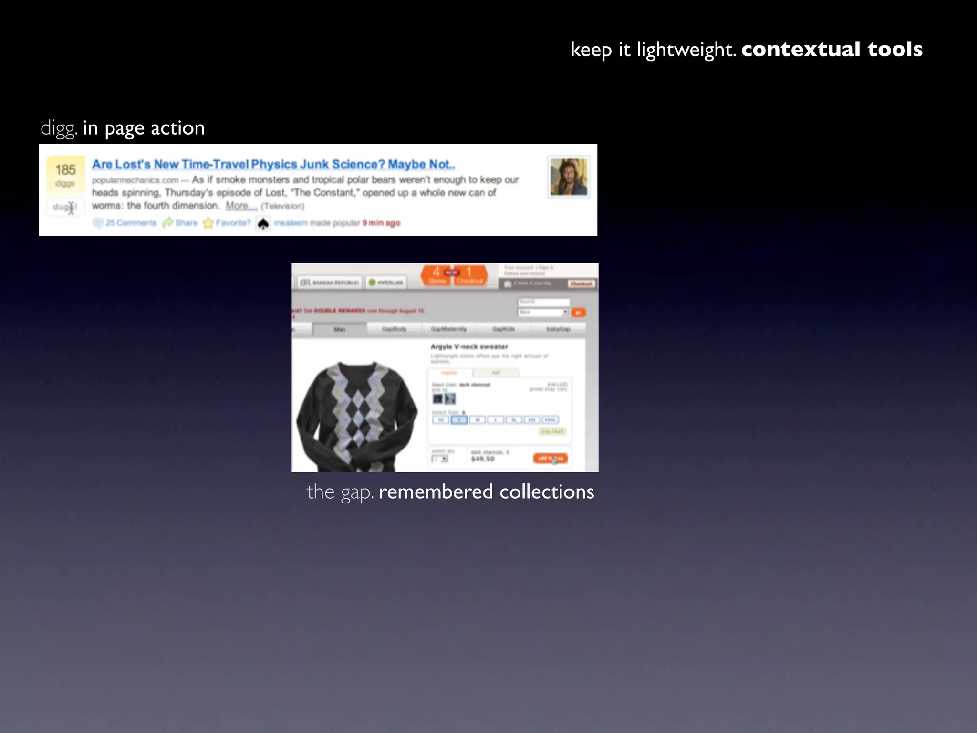The image size is (977, 733).
Task: Open the department dropdown below search
Action: 543,312
